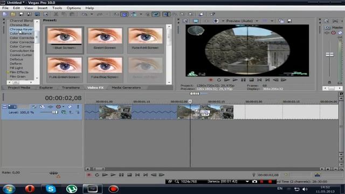
Task: Switch to Explorer tab
Action: tap(46, 87)
